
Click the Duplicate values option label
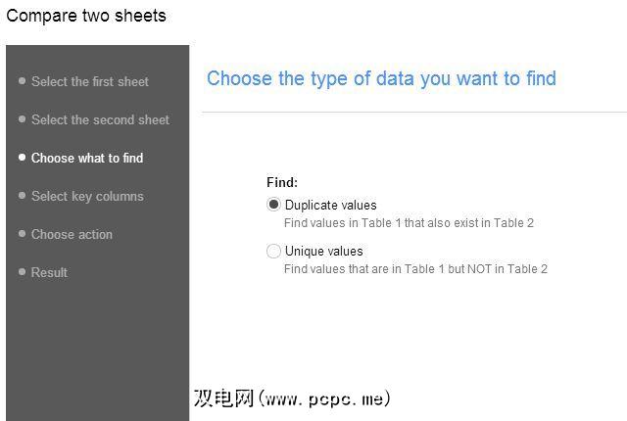pos(330,205)
